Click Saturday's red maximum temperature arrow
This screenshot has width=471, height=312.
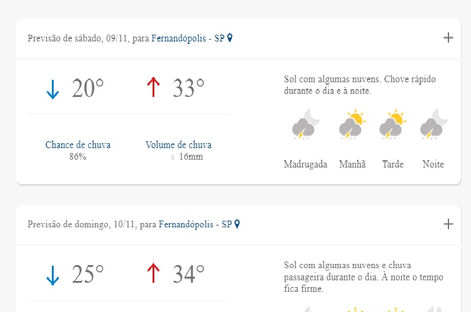[153, 88]
